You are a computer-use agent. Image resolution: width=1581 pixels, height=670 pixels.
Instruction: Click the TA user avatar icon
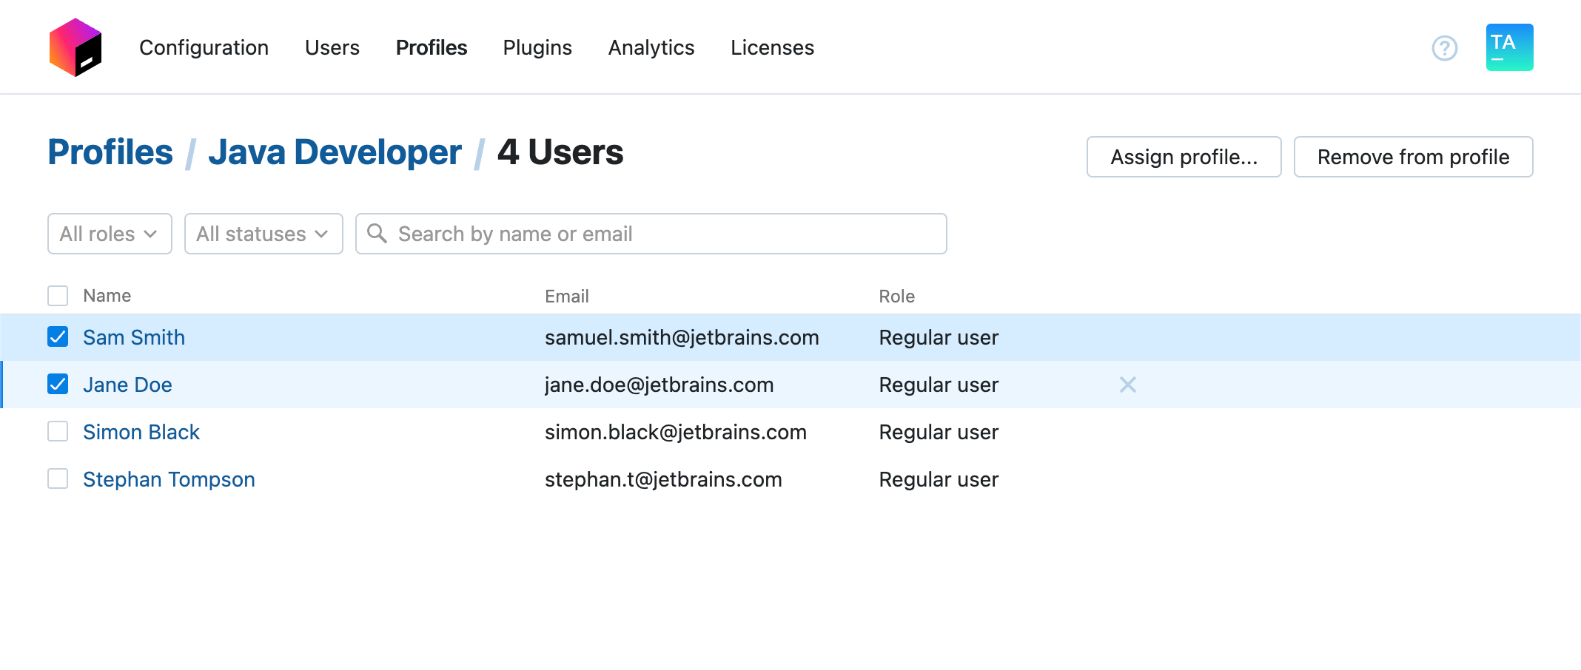1508,47
